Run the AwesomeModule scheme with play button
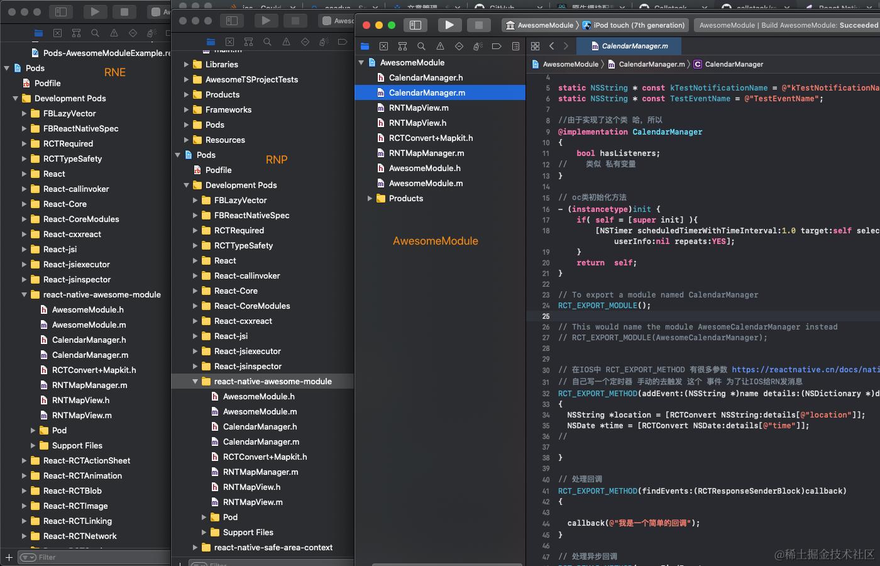 (449, 25)
